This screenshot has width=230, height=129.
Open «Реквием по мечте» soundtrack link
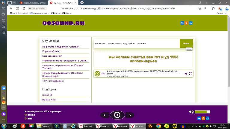coord(65,61)
